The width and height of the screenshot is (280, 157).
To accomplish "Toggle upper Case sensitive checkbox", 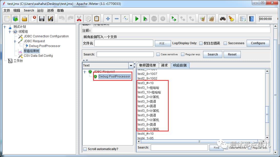I will pos(158,54).
